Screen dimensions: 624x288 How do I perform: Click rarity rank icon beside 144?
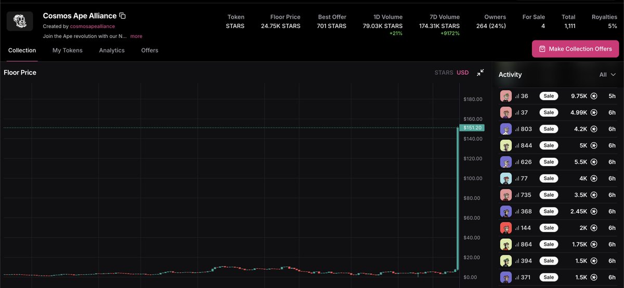(517, 228)
